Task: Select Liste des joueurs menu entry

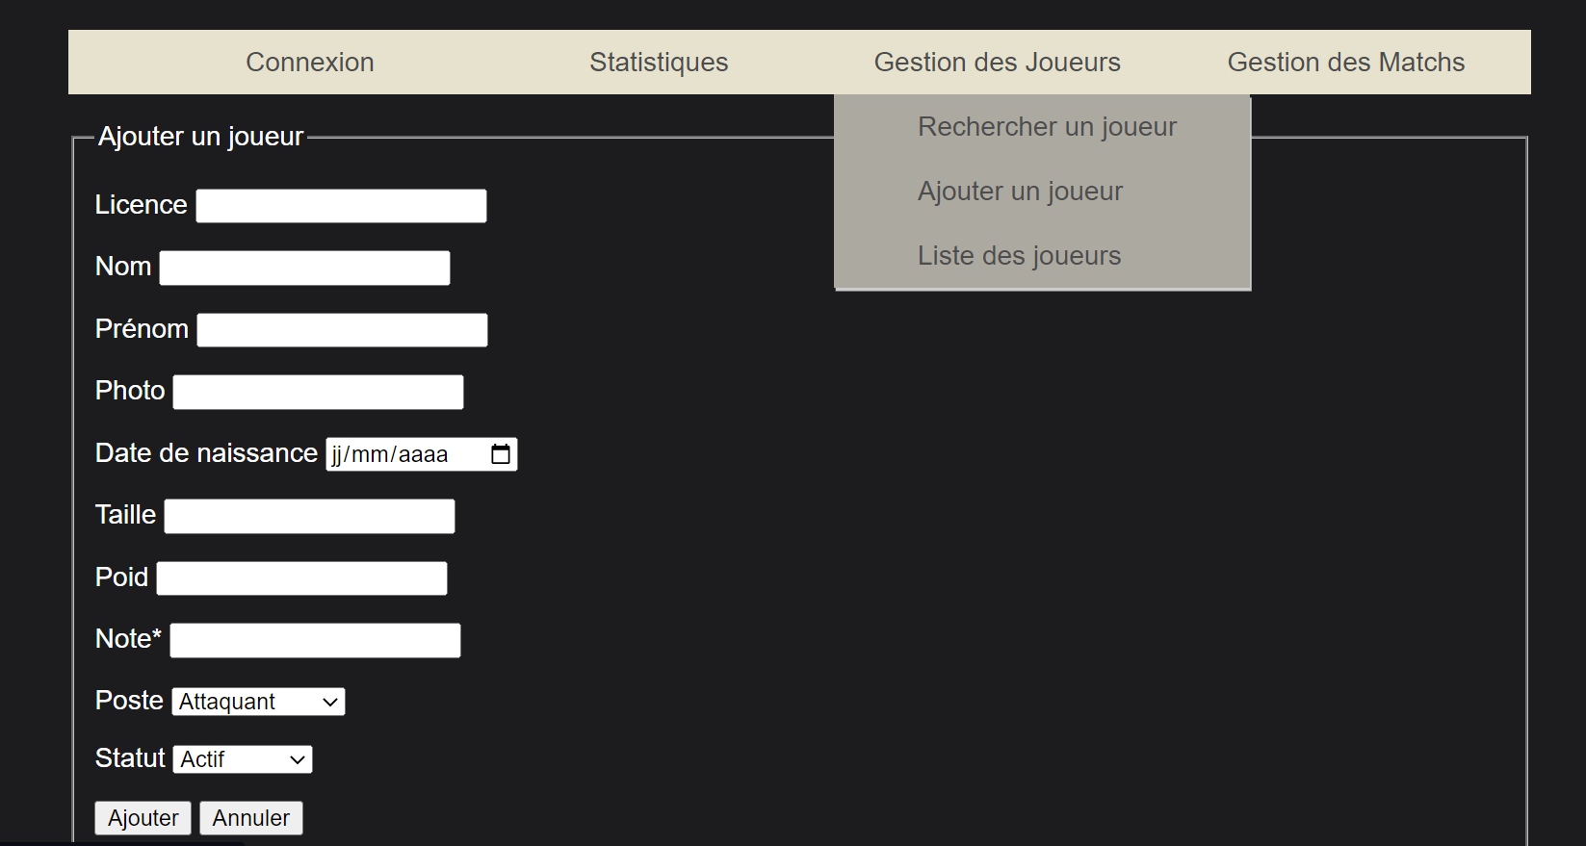Action: pos(1019,255)
